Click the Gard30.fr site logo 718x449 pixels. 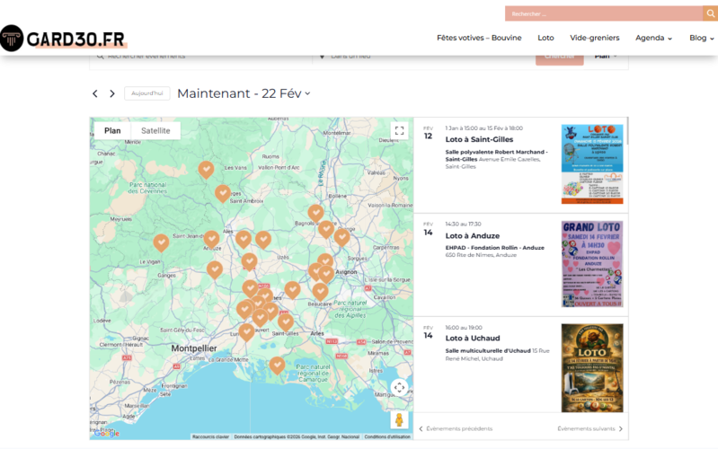(x=63, y=39)
